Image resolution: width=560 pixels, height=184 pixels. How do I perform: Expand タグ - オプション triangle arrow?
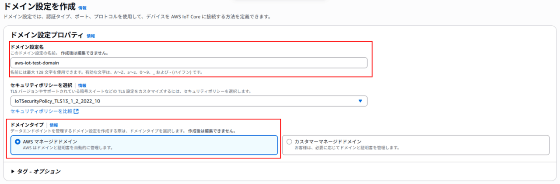coord(13,171)
